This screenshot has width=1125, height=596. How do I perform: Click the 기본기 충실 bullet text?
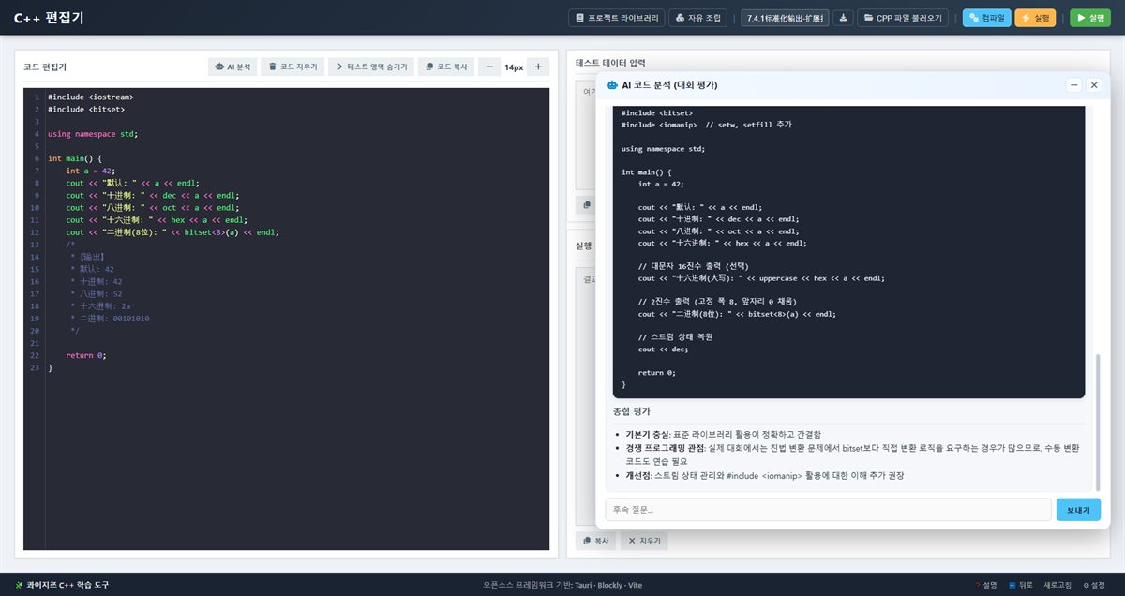tap(723, 435)
